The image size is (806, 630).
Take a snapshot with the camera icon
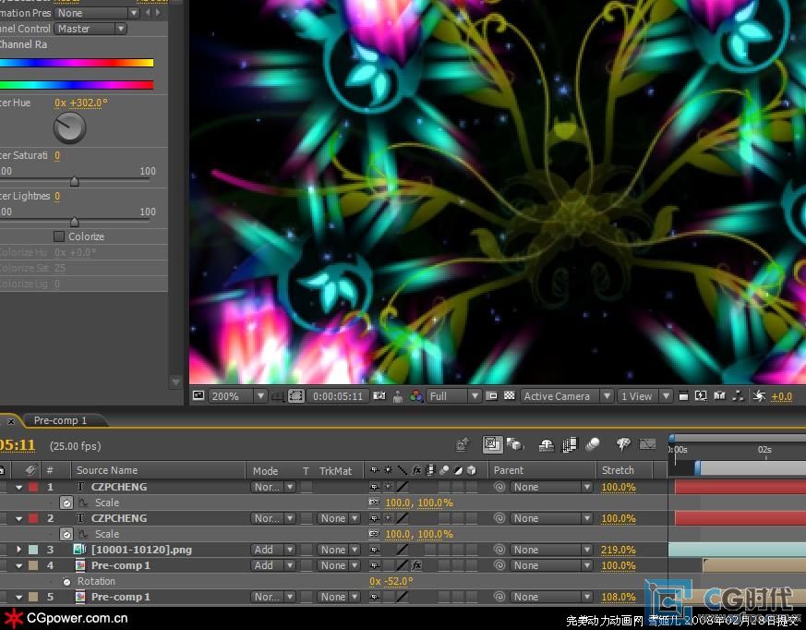379,395
